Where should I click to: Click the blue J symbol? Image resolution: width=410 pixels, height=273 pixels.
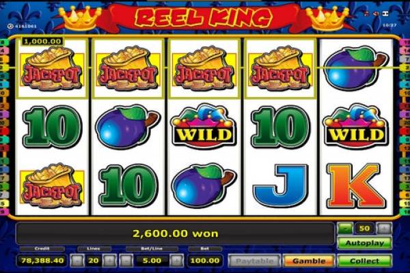tap(281, 186)
